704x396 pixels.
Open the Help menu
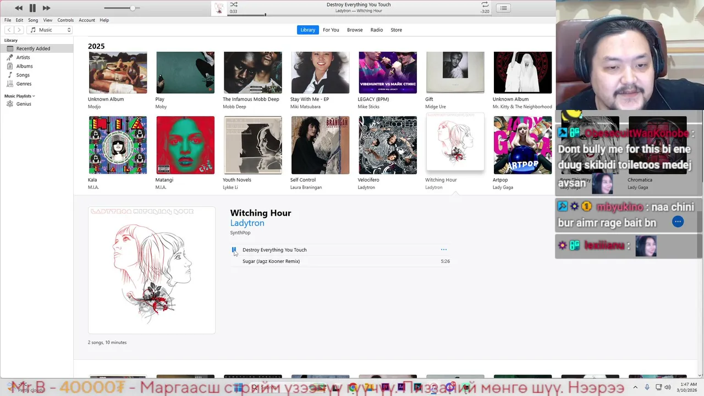104,20
